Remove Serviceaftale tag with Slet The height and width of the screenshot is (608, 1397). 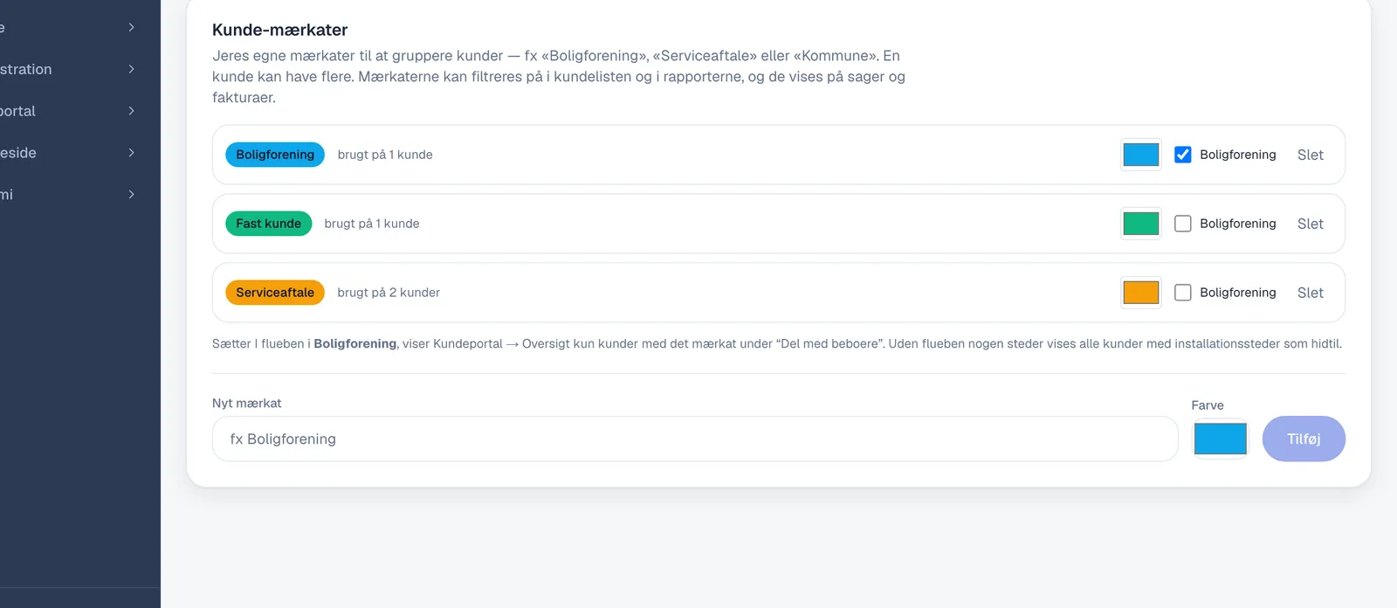coord(1310,293)
